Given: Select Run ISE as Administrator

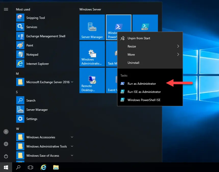Looking at the screenshot, I should (x=144, y=92).
